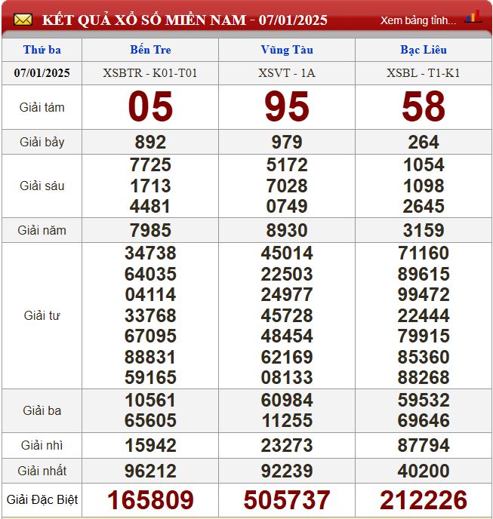The height and width of the screenshot is (519, 493).
Task: Click the 'Giải tư' row label
Action: (x=42, y=315)
